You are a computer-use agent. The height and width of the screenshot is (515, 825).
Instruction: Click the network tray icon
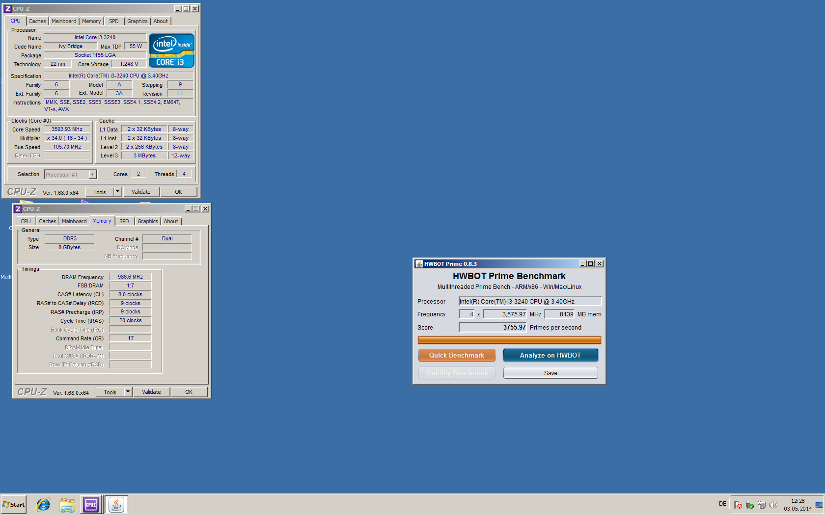click(762, 505)
